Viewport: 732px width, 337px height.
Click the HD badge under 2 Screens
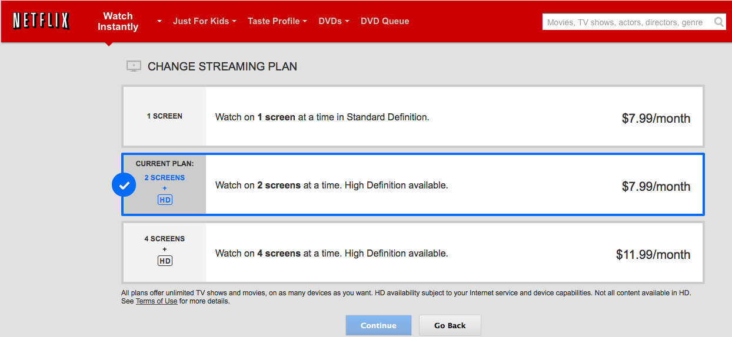click(x=165, y=200)
